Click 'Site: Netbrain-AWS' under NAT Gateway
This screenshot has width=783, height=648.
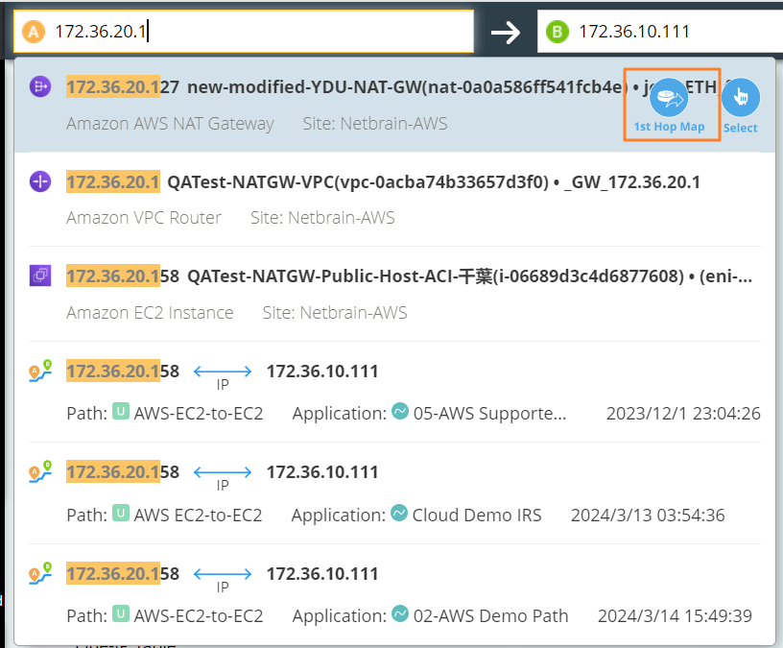click(375, 124)
